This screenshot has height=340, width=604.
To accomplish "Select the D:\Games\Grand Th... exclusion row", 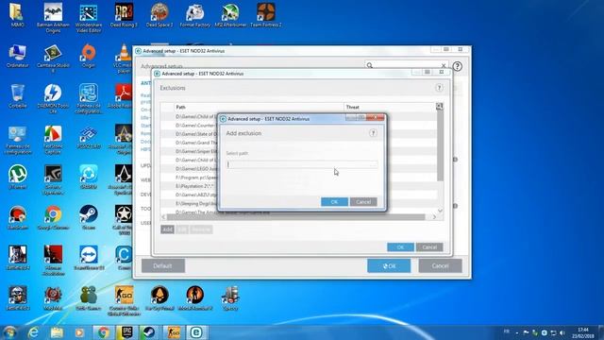I will click(x=196, y=143).
